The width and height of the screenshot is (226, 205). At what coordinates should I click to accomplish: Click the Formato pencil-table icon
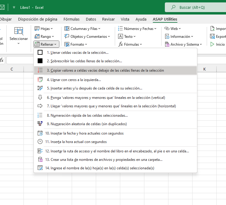[x=67, y=44]
